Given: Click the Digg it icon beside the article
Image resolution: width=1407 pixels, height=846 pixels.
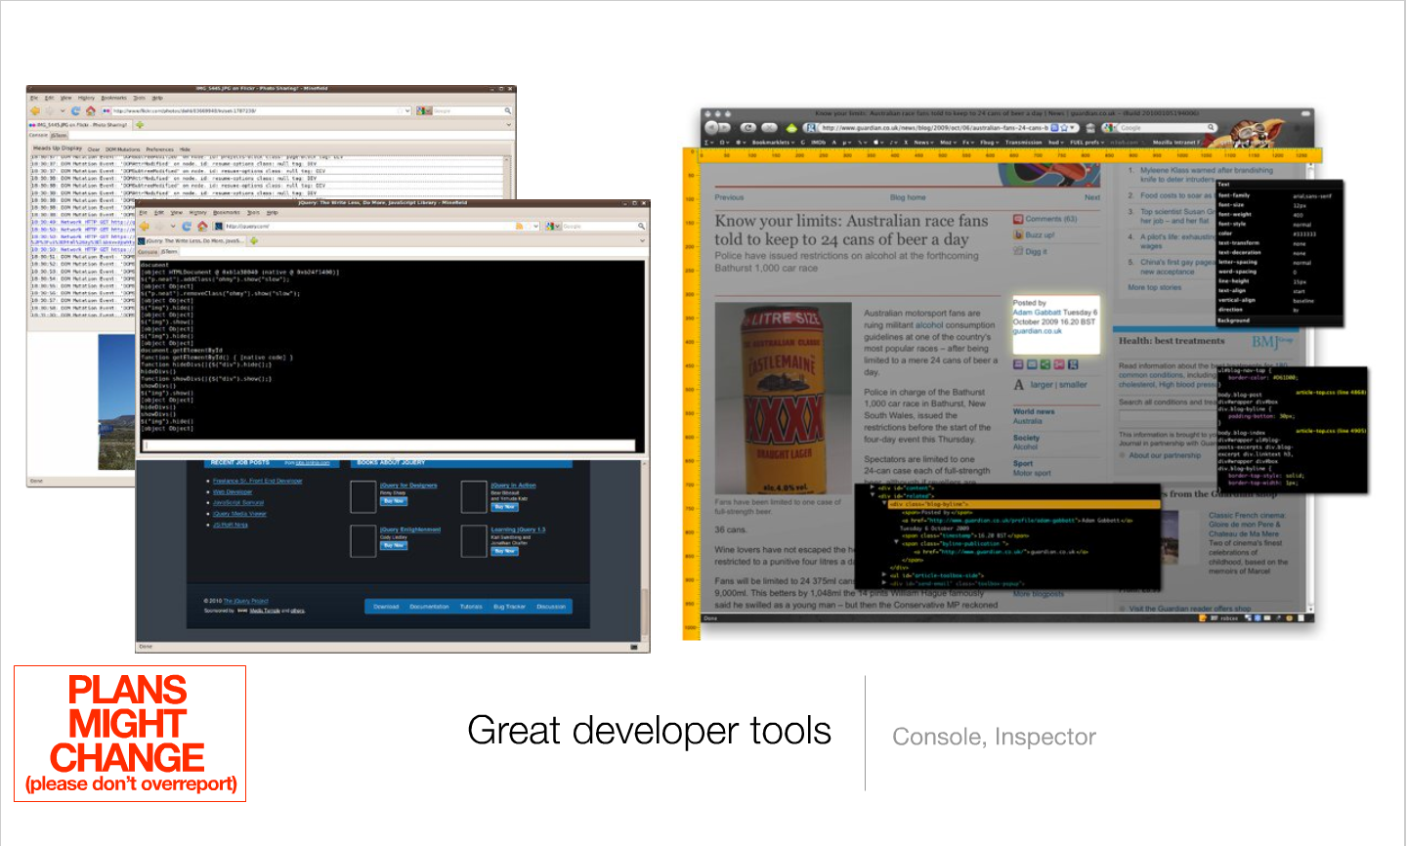Looking at the screenshot, I should (1019, 251).
